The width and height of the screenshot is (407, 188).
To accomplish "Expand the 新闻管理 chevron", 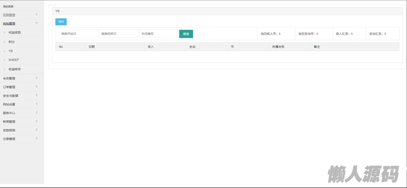I will point(37,121).
